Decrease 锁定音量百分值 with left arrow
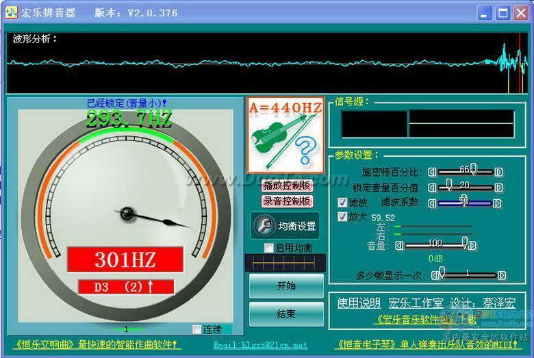 point(432,188)
